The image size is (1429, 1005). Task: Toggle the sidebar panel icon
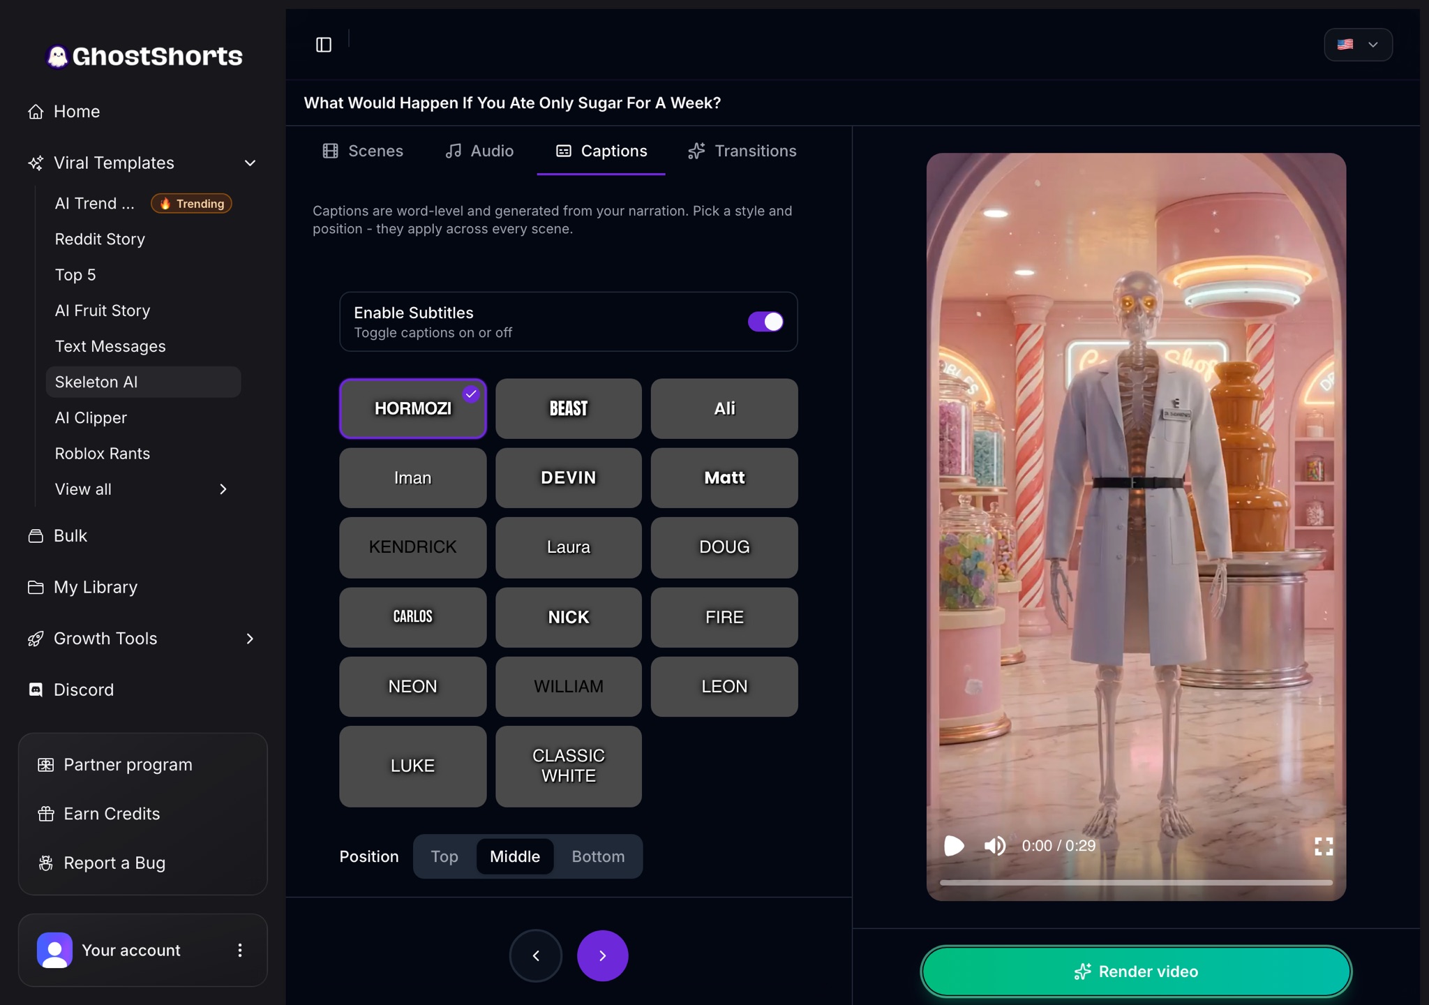point(324,45)
